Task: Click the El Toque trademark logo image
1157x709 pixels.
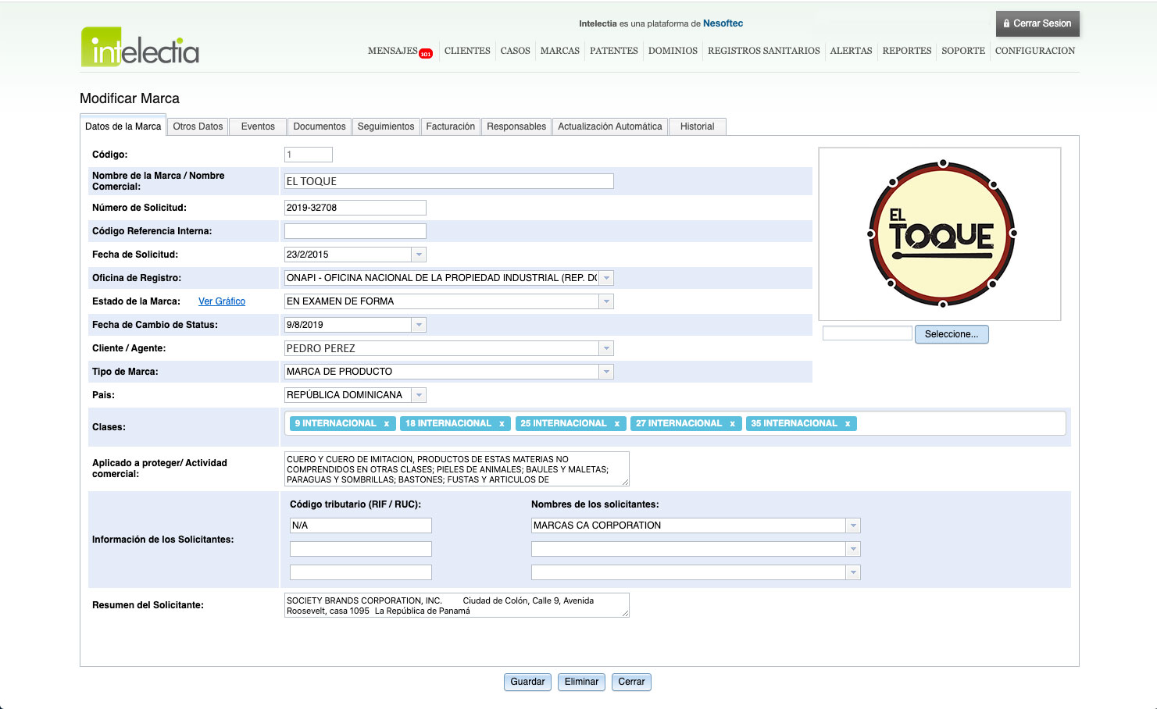Action: 941,234
